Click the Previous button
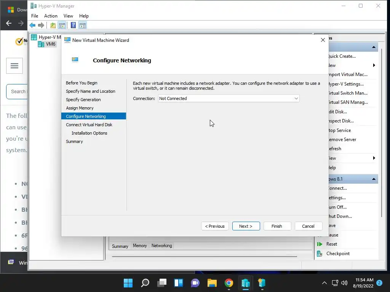Image resolution: width=390 pixels, height=292 pixels. click(215, 226)
